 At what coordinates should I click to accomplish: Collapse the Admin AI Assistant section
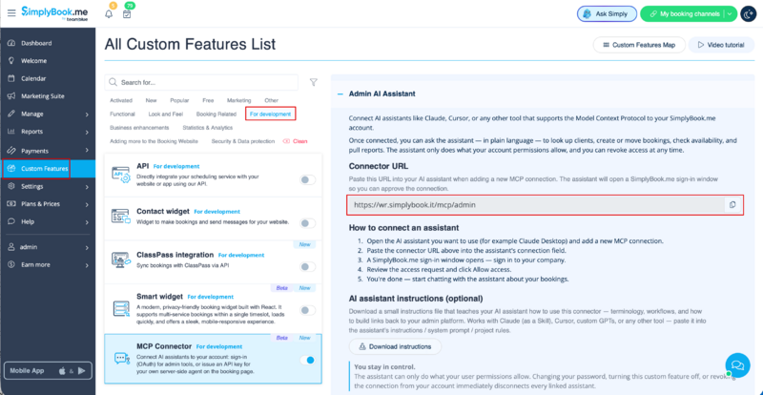[340, 94]
